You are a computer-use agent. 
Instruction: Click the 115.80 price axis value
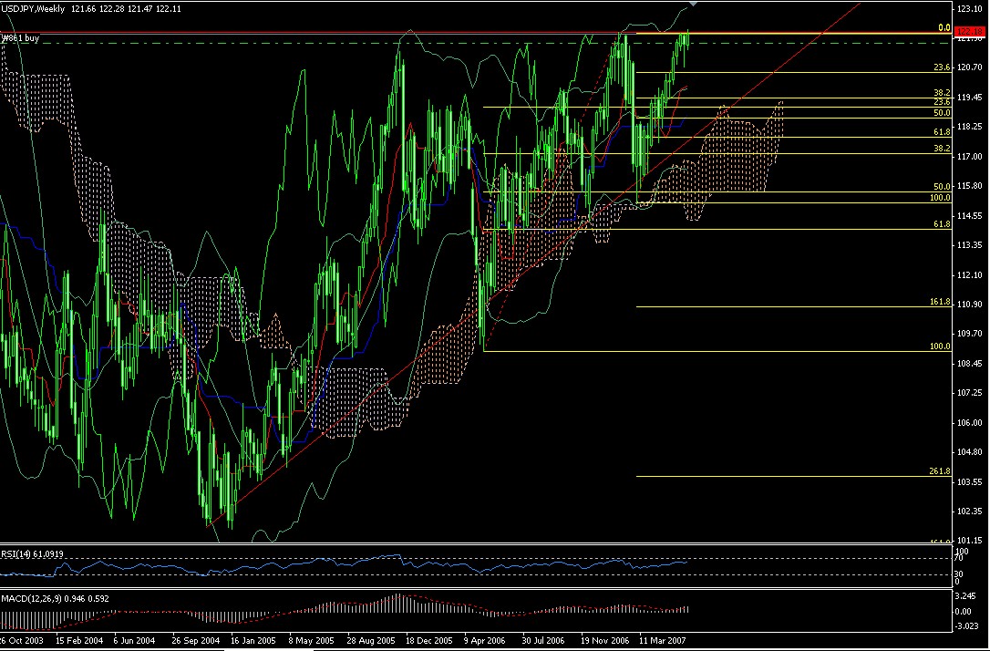pos(969,186)
